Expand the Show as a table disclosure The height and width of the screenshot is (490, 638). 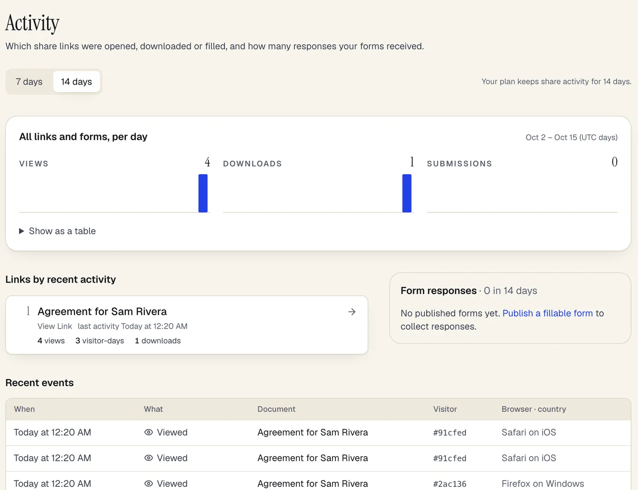pyautogui.click(x=57, y=231)
